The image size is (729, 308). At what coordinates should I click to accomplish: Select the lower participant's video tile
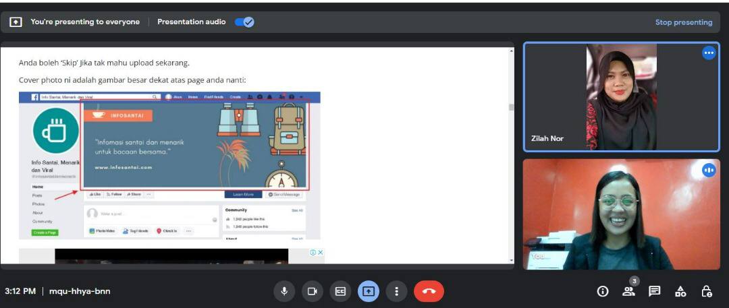pos(622,214)
